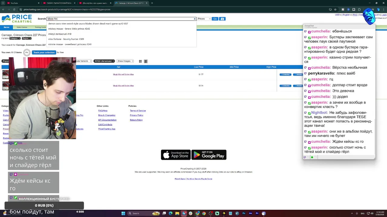
Task: Open the PriceCharting App link
Action: [x=107, y=129]
